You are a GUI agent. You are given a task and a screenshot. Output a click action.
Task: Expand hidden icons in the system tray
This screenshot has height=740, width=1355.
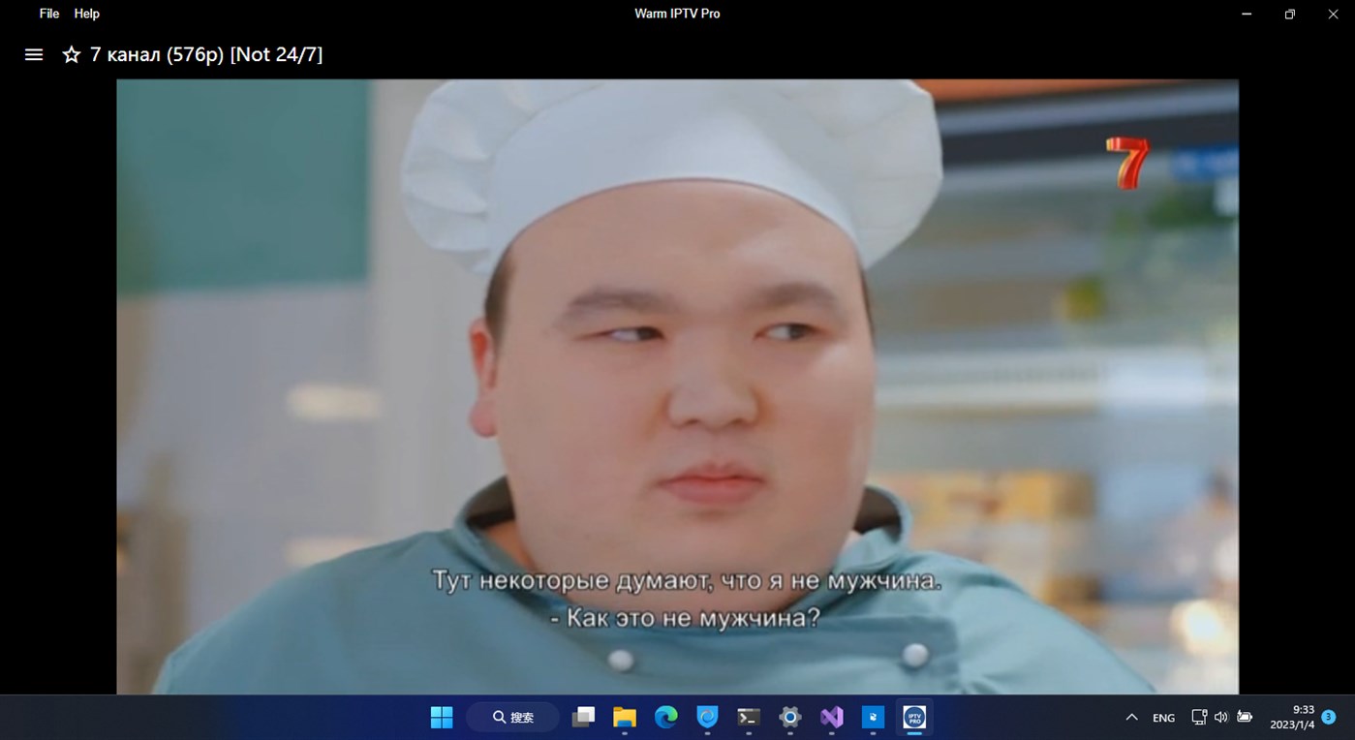tap(1130, 717)
